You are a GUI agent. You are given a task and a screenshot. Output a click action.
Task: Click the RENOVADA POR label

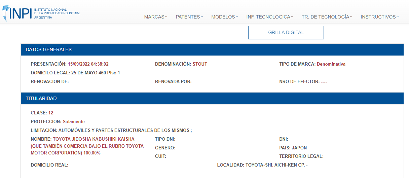[173, 81]
